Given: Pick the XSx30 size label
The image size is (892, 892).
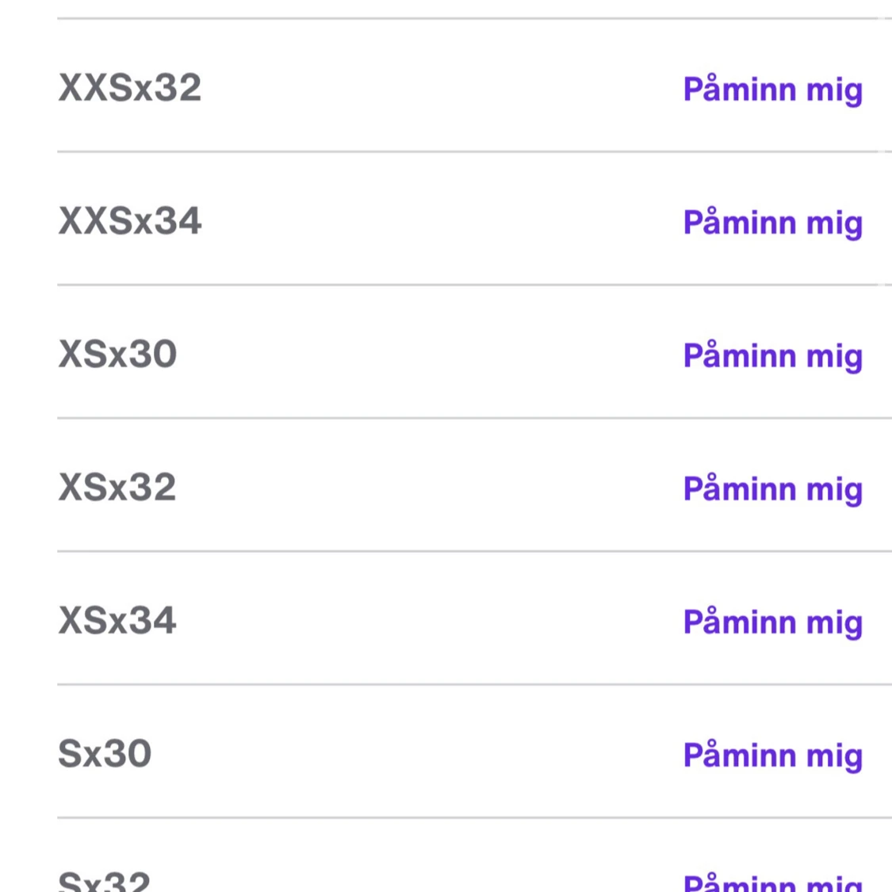Looking at the screenshot, I should pos(117,354).
